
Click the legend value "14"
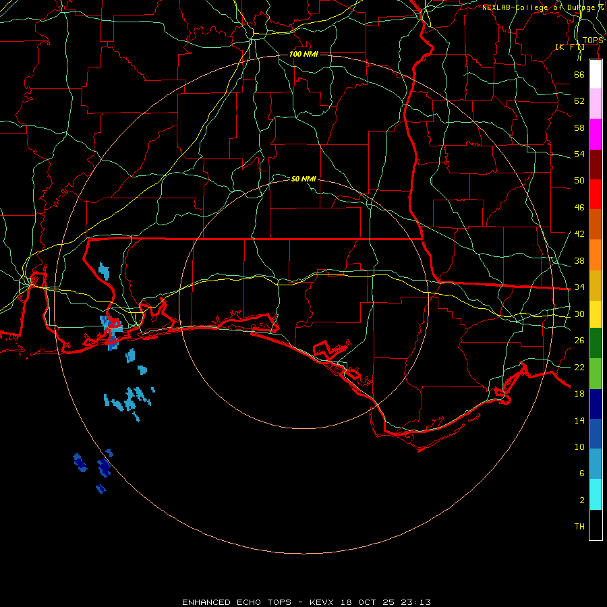pos(579,420)
